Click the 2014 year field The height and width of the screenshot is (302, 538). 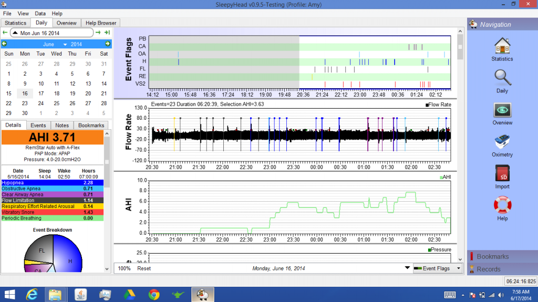[x=76, y=44]
